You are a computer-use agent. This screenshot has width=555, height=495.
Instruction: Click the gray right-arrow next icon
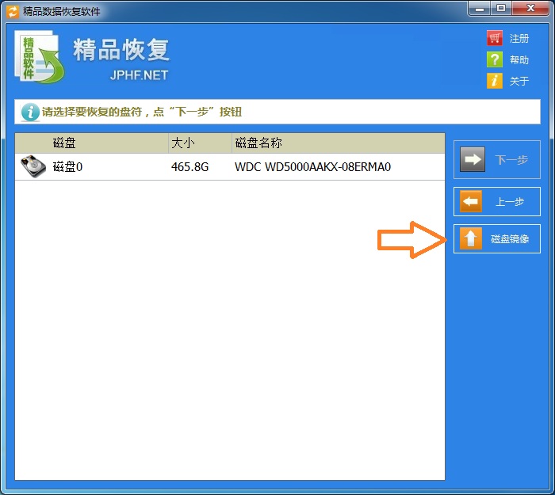point(473,159)
